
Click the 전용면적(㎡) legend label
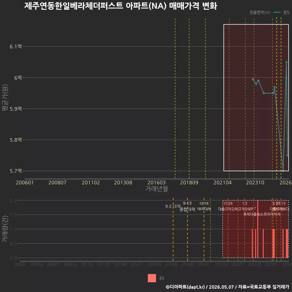[260, 12]
